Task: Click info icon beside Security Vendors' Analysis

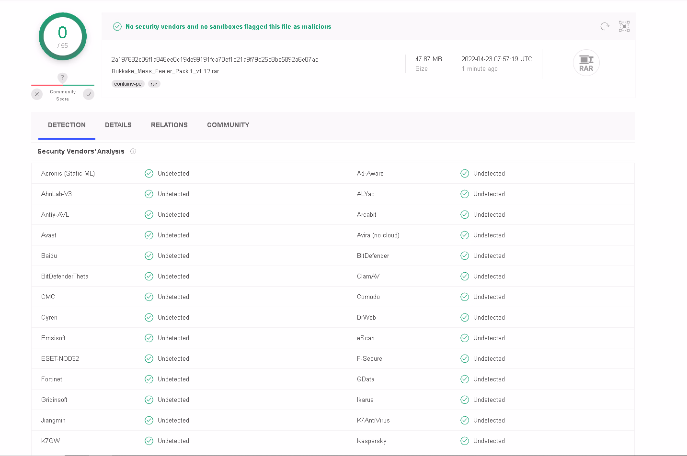Action: pyautogui.click(x=133, y=151)
